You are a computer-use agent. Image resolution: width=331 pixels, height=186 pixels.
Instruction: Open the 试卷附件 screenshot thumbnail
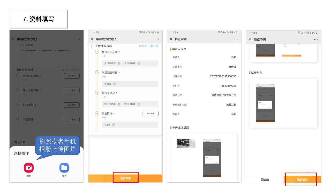[x=265, y=103]
